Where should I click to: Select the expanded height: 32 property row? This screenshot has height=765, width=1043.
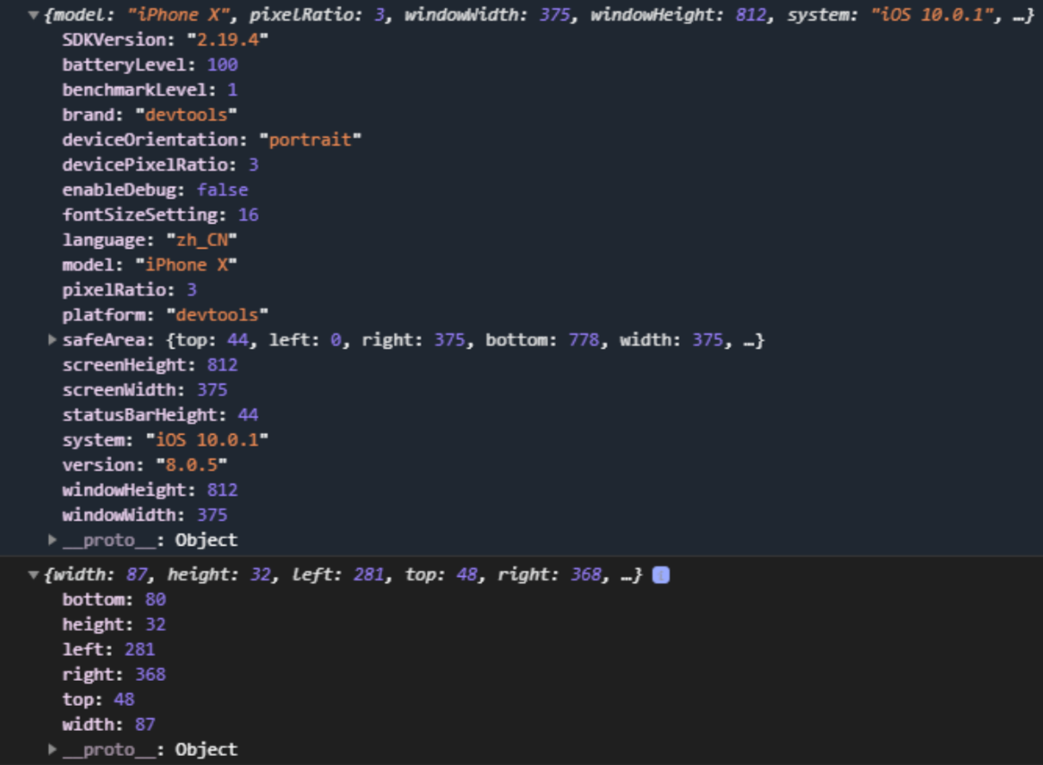click(x=114, y=625)
